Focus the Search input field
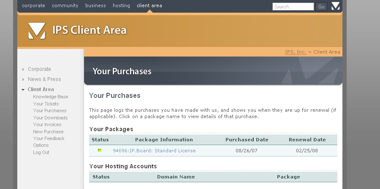Image resolution: width=380 pixels, height=189 pixels. click(293, 6)
